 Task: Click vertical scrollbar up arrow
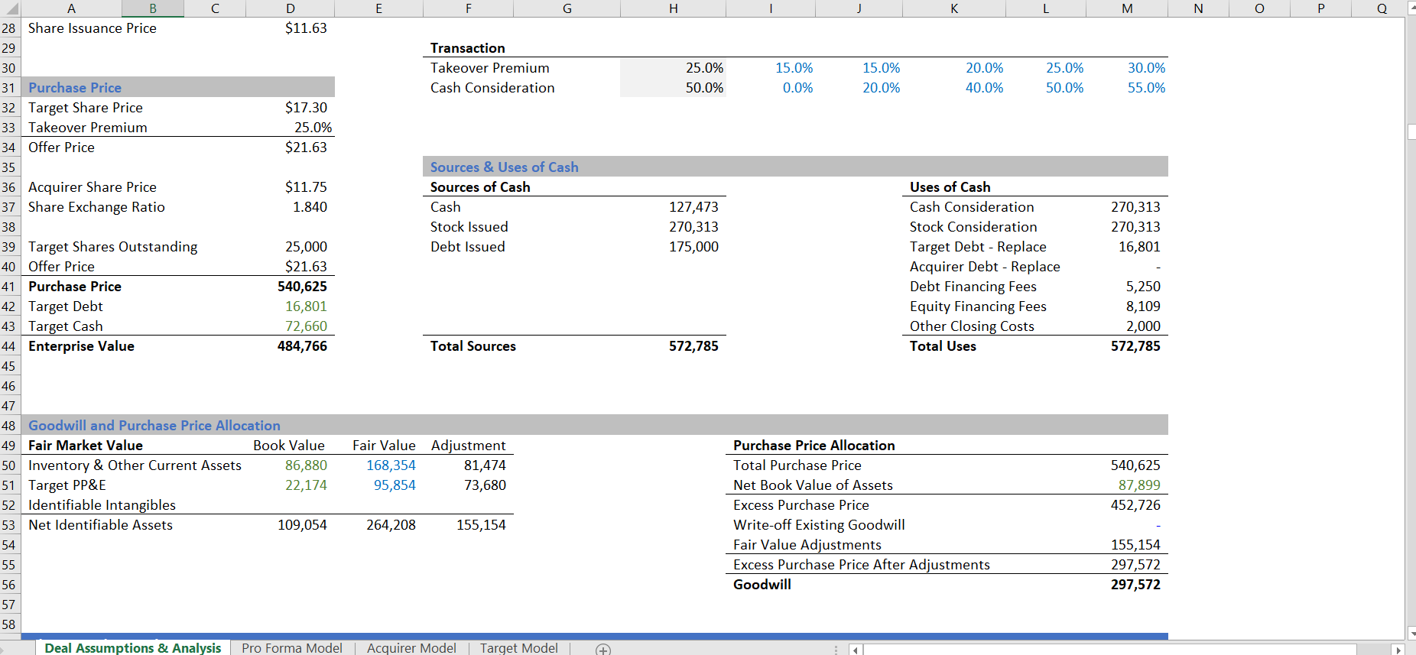1411,8
